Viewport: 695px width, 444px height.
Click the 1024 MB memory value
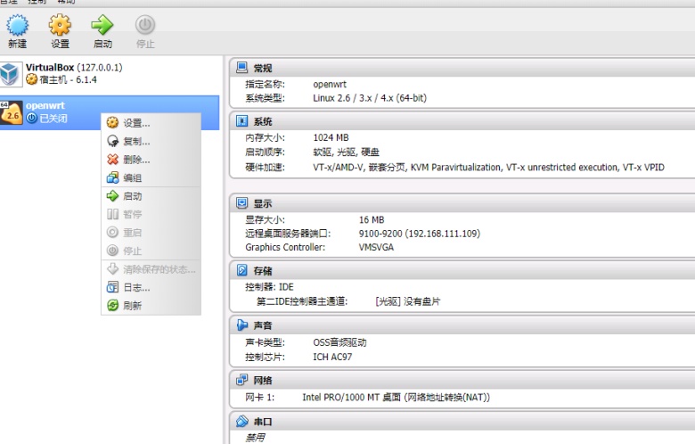tap(331, 137)
